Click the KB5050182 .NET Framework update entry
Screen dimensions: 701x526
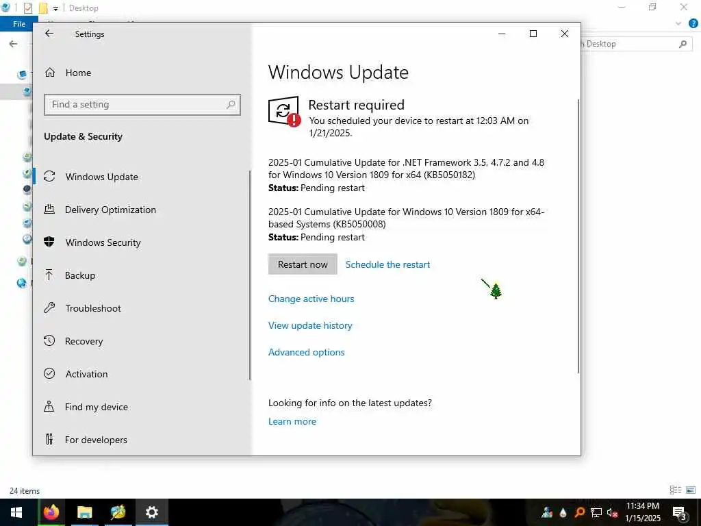click(406, 175)
